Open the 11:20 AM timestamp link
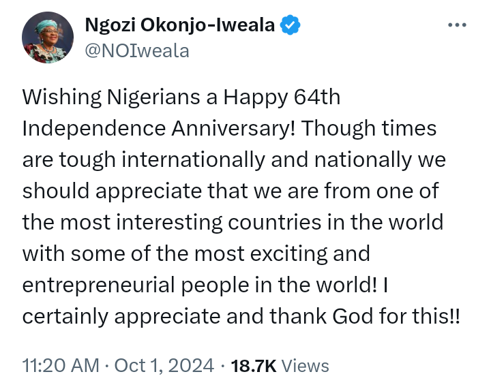491x387 pixels. pyautogui.click(x=61, y=365)
